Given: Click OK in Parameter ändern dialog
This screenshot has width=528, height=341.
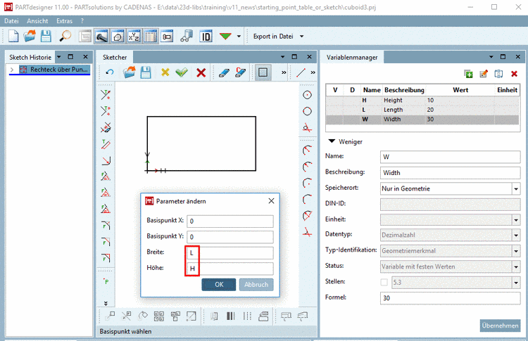Looking at the screenshot, I should (x=219, y=285).
